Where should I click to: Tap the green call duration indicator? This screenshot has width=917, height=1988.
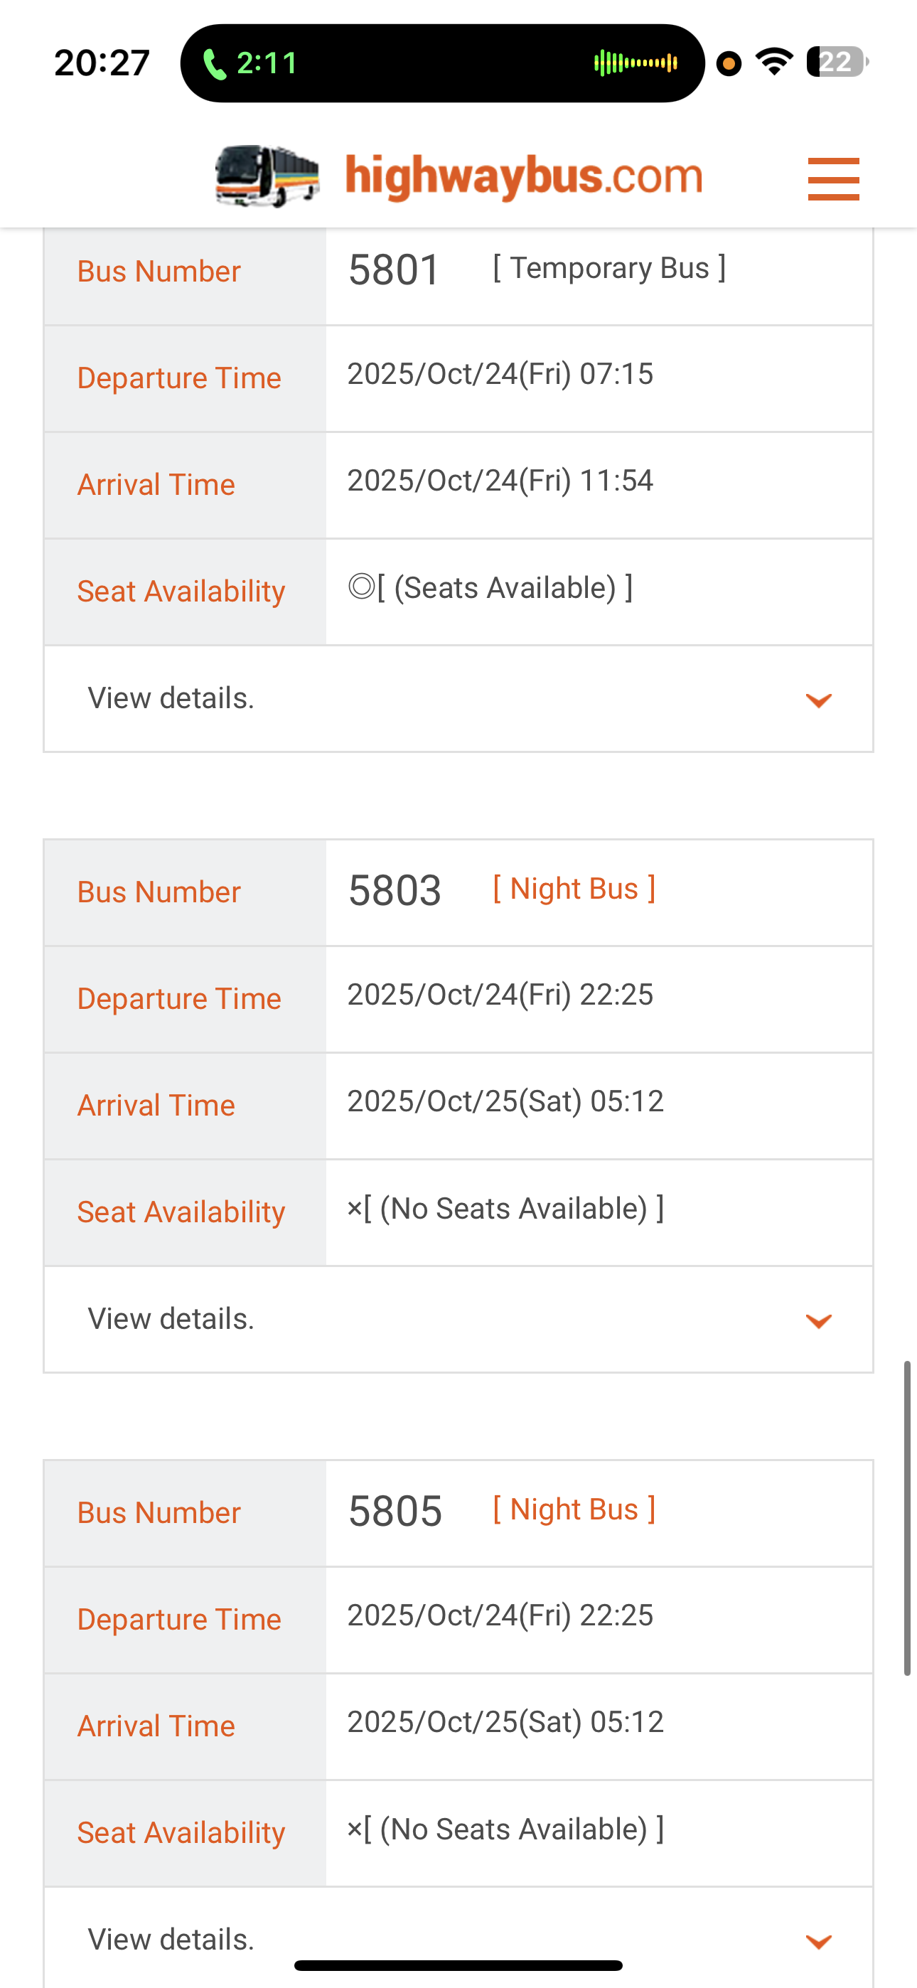click(250, 63)
